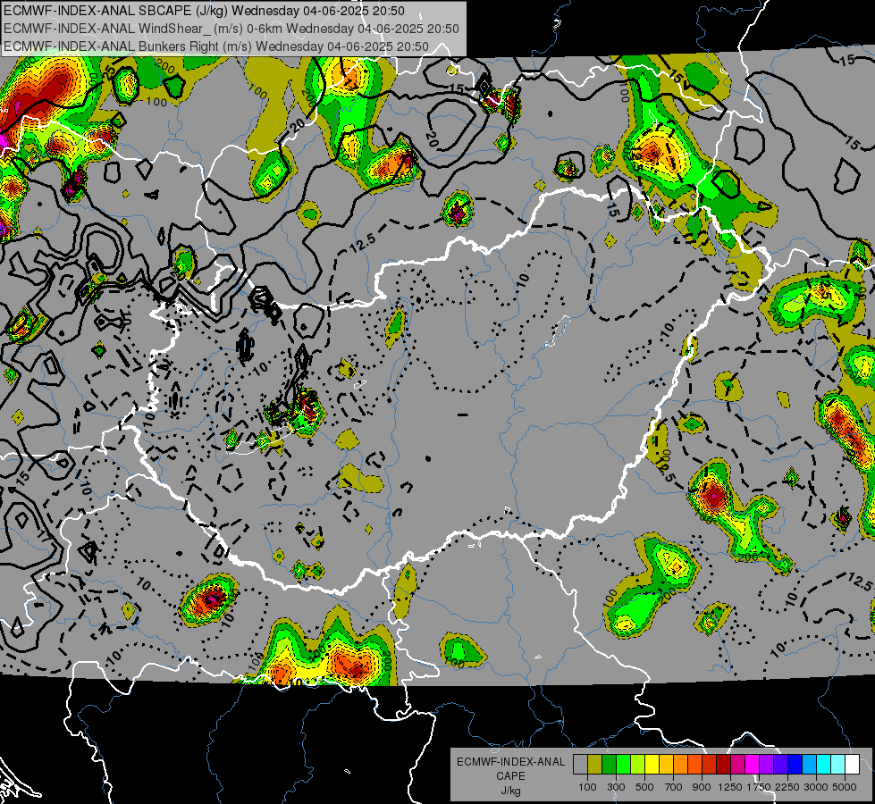Select the white legend swatch
875x804 pixels.
coord(852,765)
